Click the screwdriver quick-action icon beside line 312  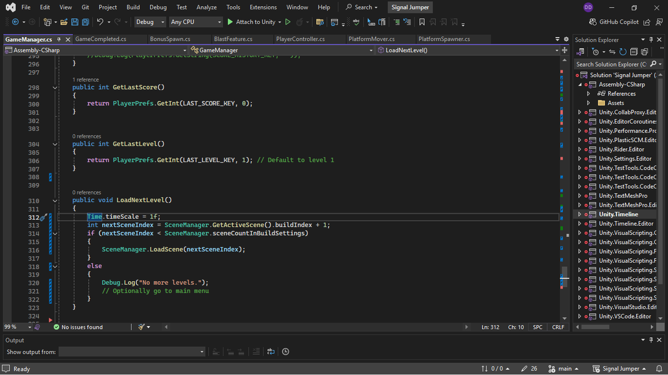point(43,217)
